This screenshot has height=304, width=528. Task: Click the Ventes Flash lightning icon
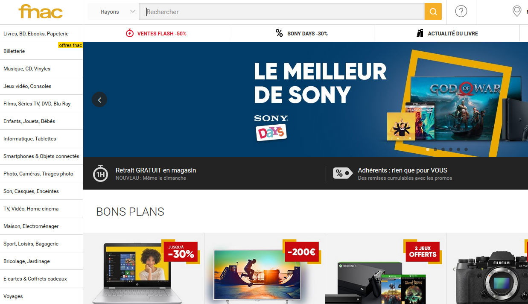pyautogui.click(x=130, y=33)
